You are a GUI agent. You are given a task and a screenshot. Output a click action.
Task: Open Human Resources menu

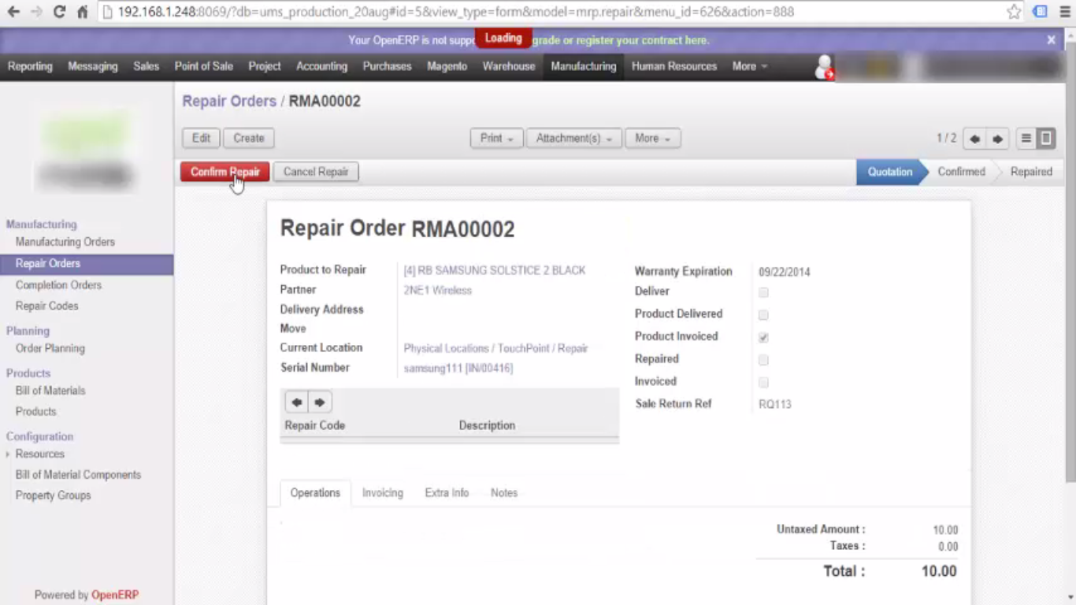(x=674, y=66)
